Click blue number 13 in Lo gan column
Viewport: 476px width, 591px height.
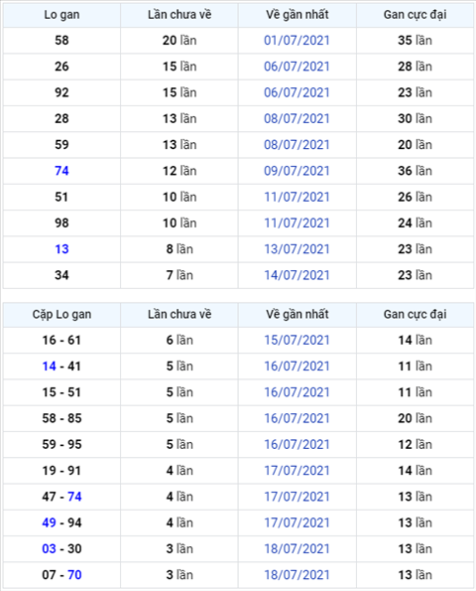(x=61, y=249)
